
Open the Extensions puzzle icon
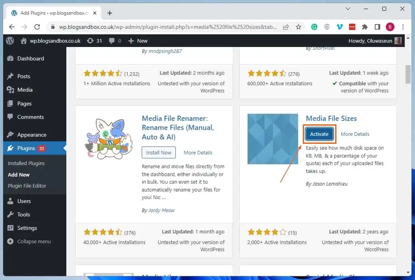[365, 27]
